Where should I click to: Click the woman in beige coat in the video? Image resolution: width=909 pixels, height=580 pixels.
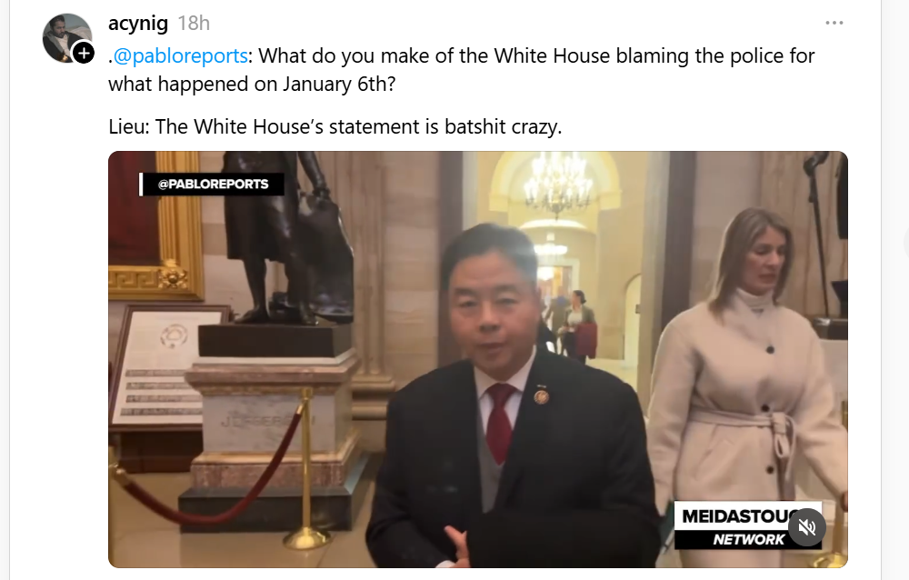click(x=748, y=383)
